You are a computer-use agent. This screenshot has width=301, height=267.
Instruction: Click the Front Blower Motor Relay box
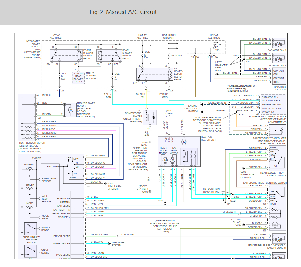[66, 56]
